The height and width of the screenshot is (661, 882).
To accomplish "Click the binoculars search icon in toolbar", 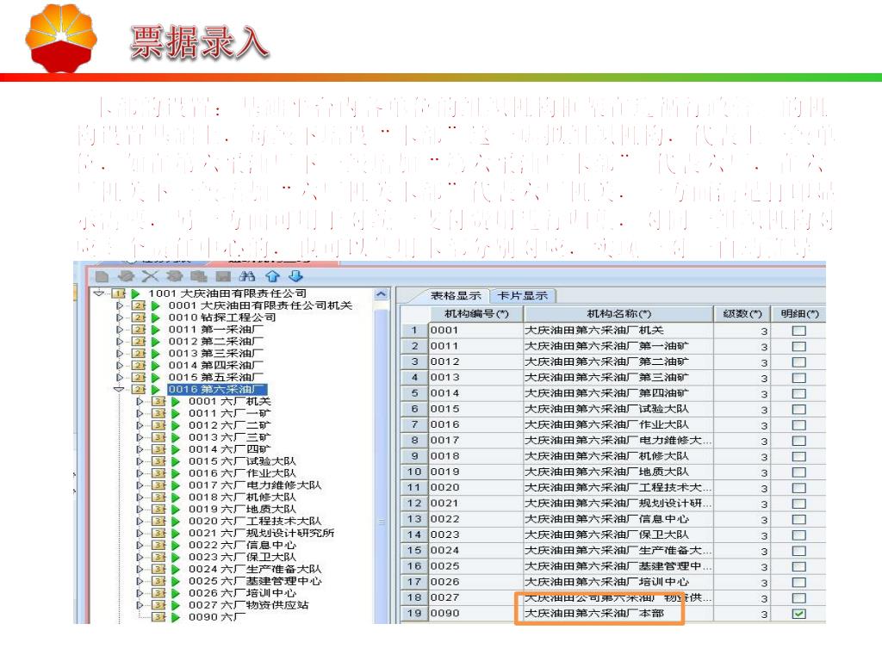I will pos(247,276).
